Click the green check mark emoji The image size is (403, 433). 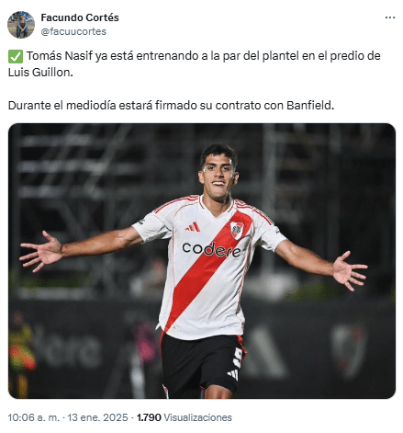16,56
